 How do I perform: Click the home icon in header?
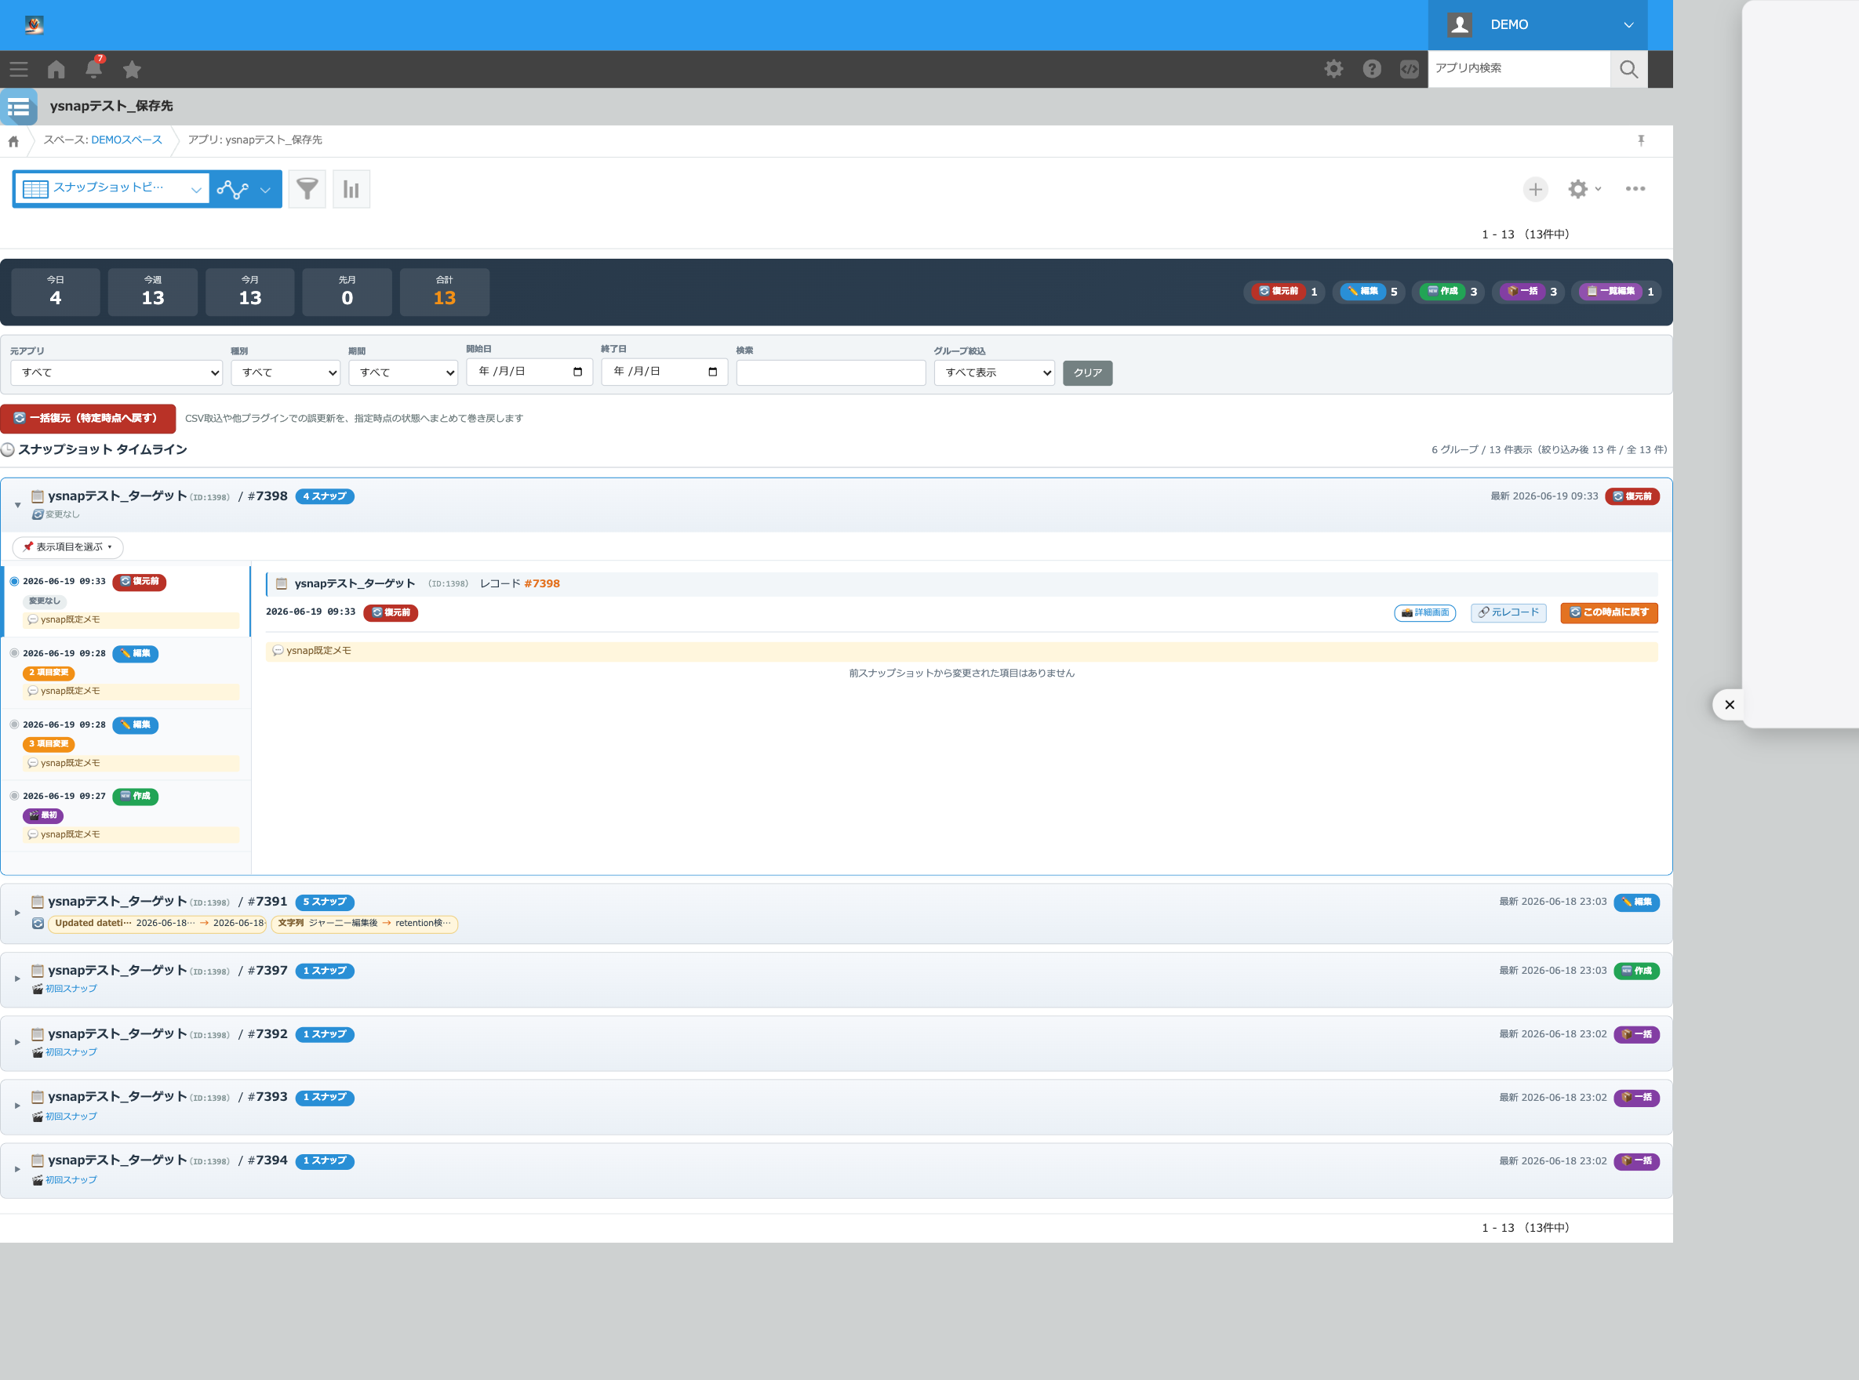coord(56,69)
